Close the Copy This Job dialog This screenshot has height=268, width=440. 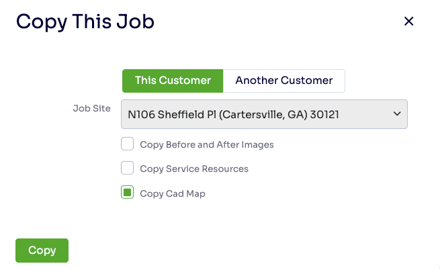click(x=408, y=21)
